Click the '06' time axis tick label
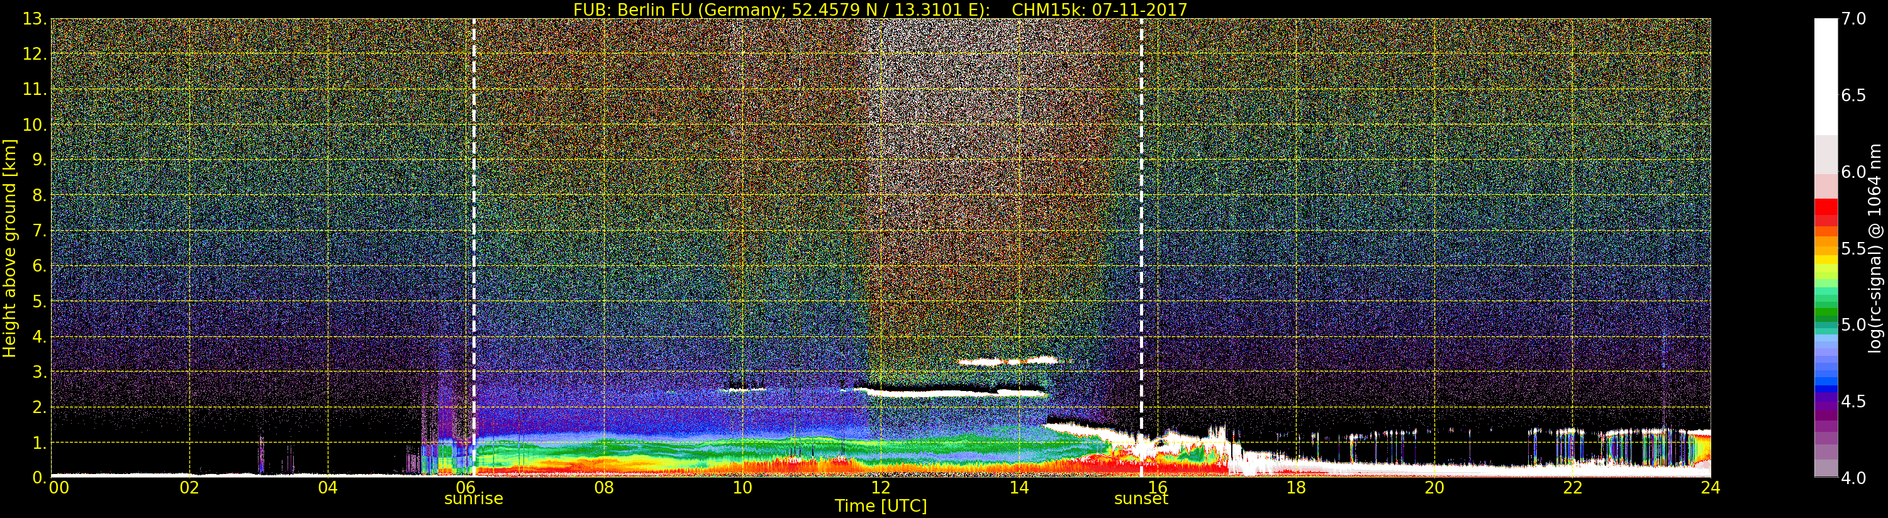 pyautogui.click(x=466, y=487)
